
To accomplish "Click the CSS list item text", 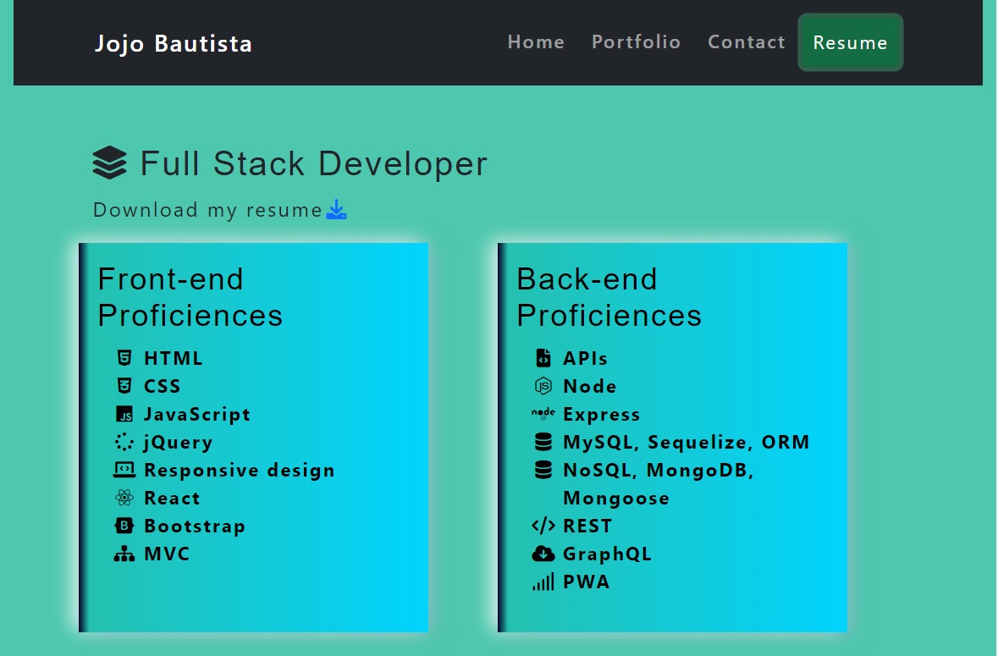I will (x=163, y=386).
